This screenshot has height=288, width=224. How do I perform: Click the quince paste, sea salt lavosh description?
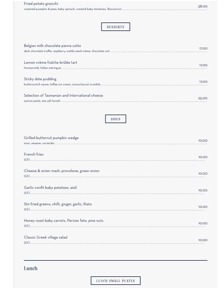[x=42, y=101]
